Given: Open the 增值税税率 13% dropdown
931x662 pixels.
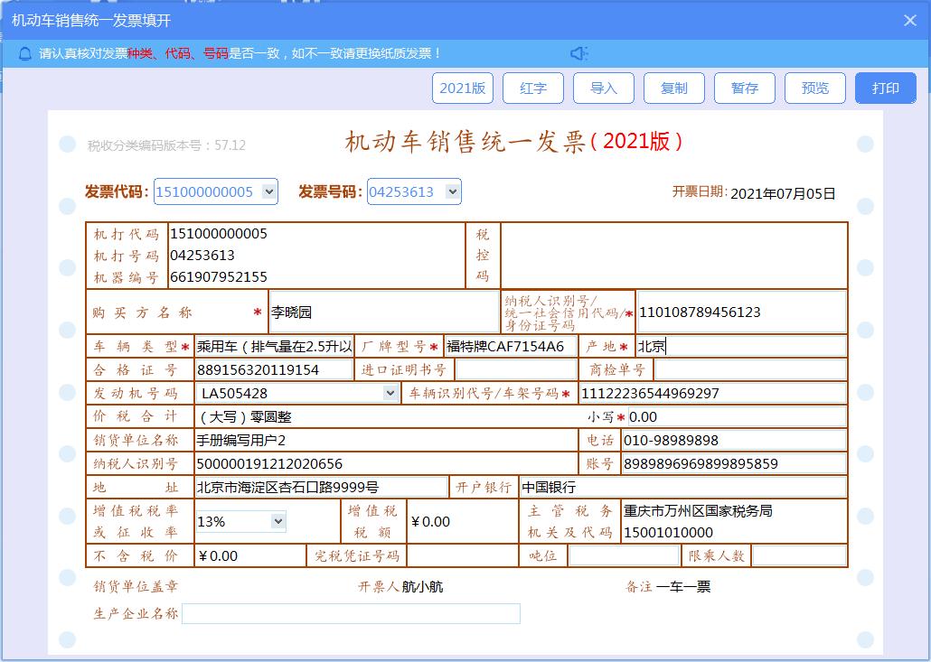Looking at the screenshot, I should coord(276,521).
